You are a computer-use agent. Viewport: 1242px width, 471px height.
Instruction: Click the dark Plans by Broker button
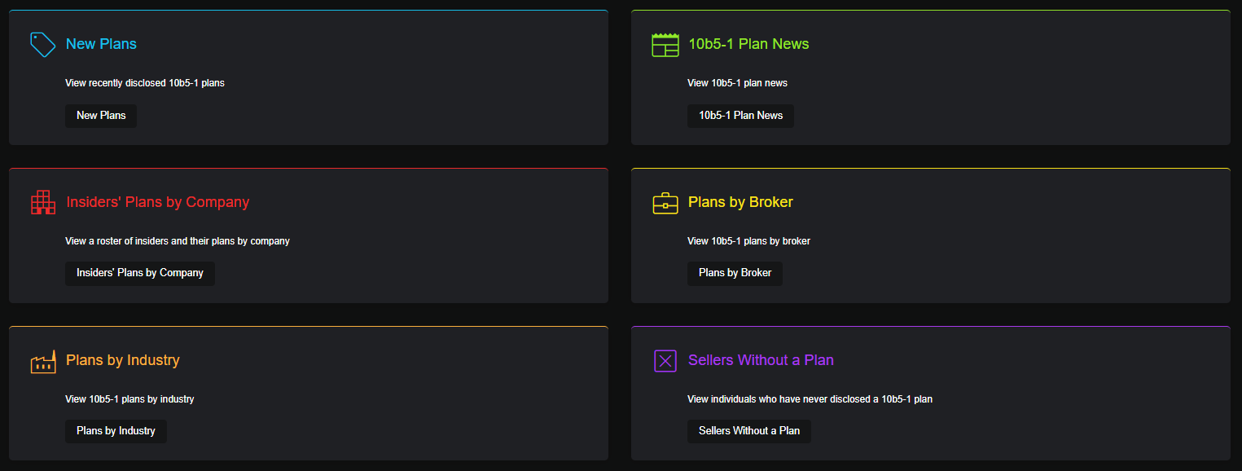pyautogui.click(x=735, y=273)
